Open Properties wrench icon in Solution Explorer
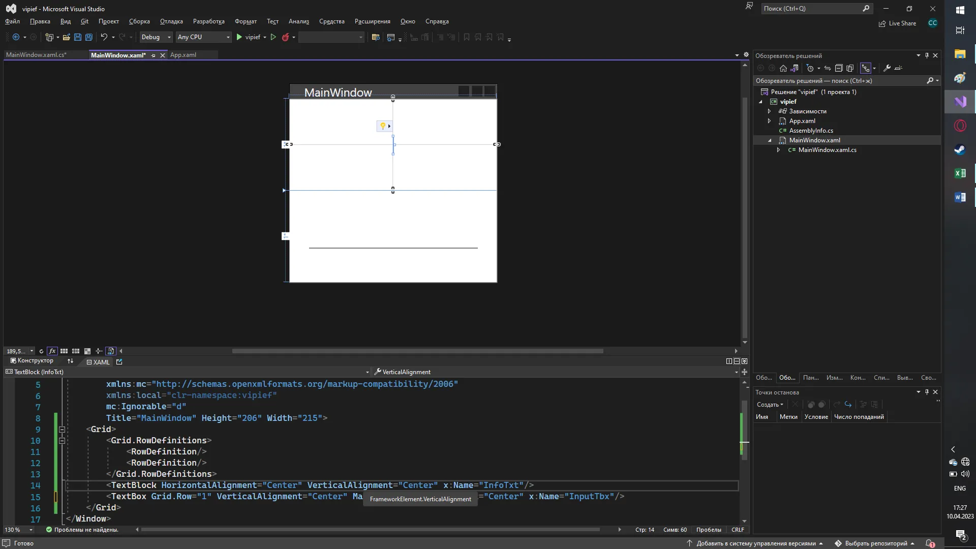This screenshot has width=976, height=549. pos(887,68)
